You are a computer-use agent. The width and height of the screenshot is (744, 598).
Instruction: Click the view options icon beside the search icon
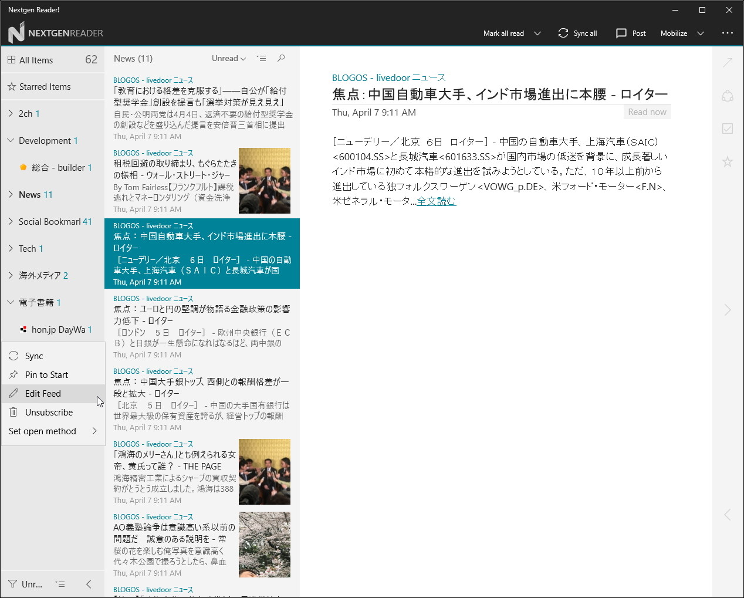[x=261, y=58]
